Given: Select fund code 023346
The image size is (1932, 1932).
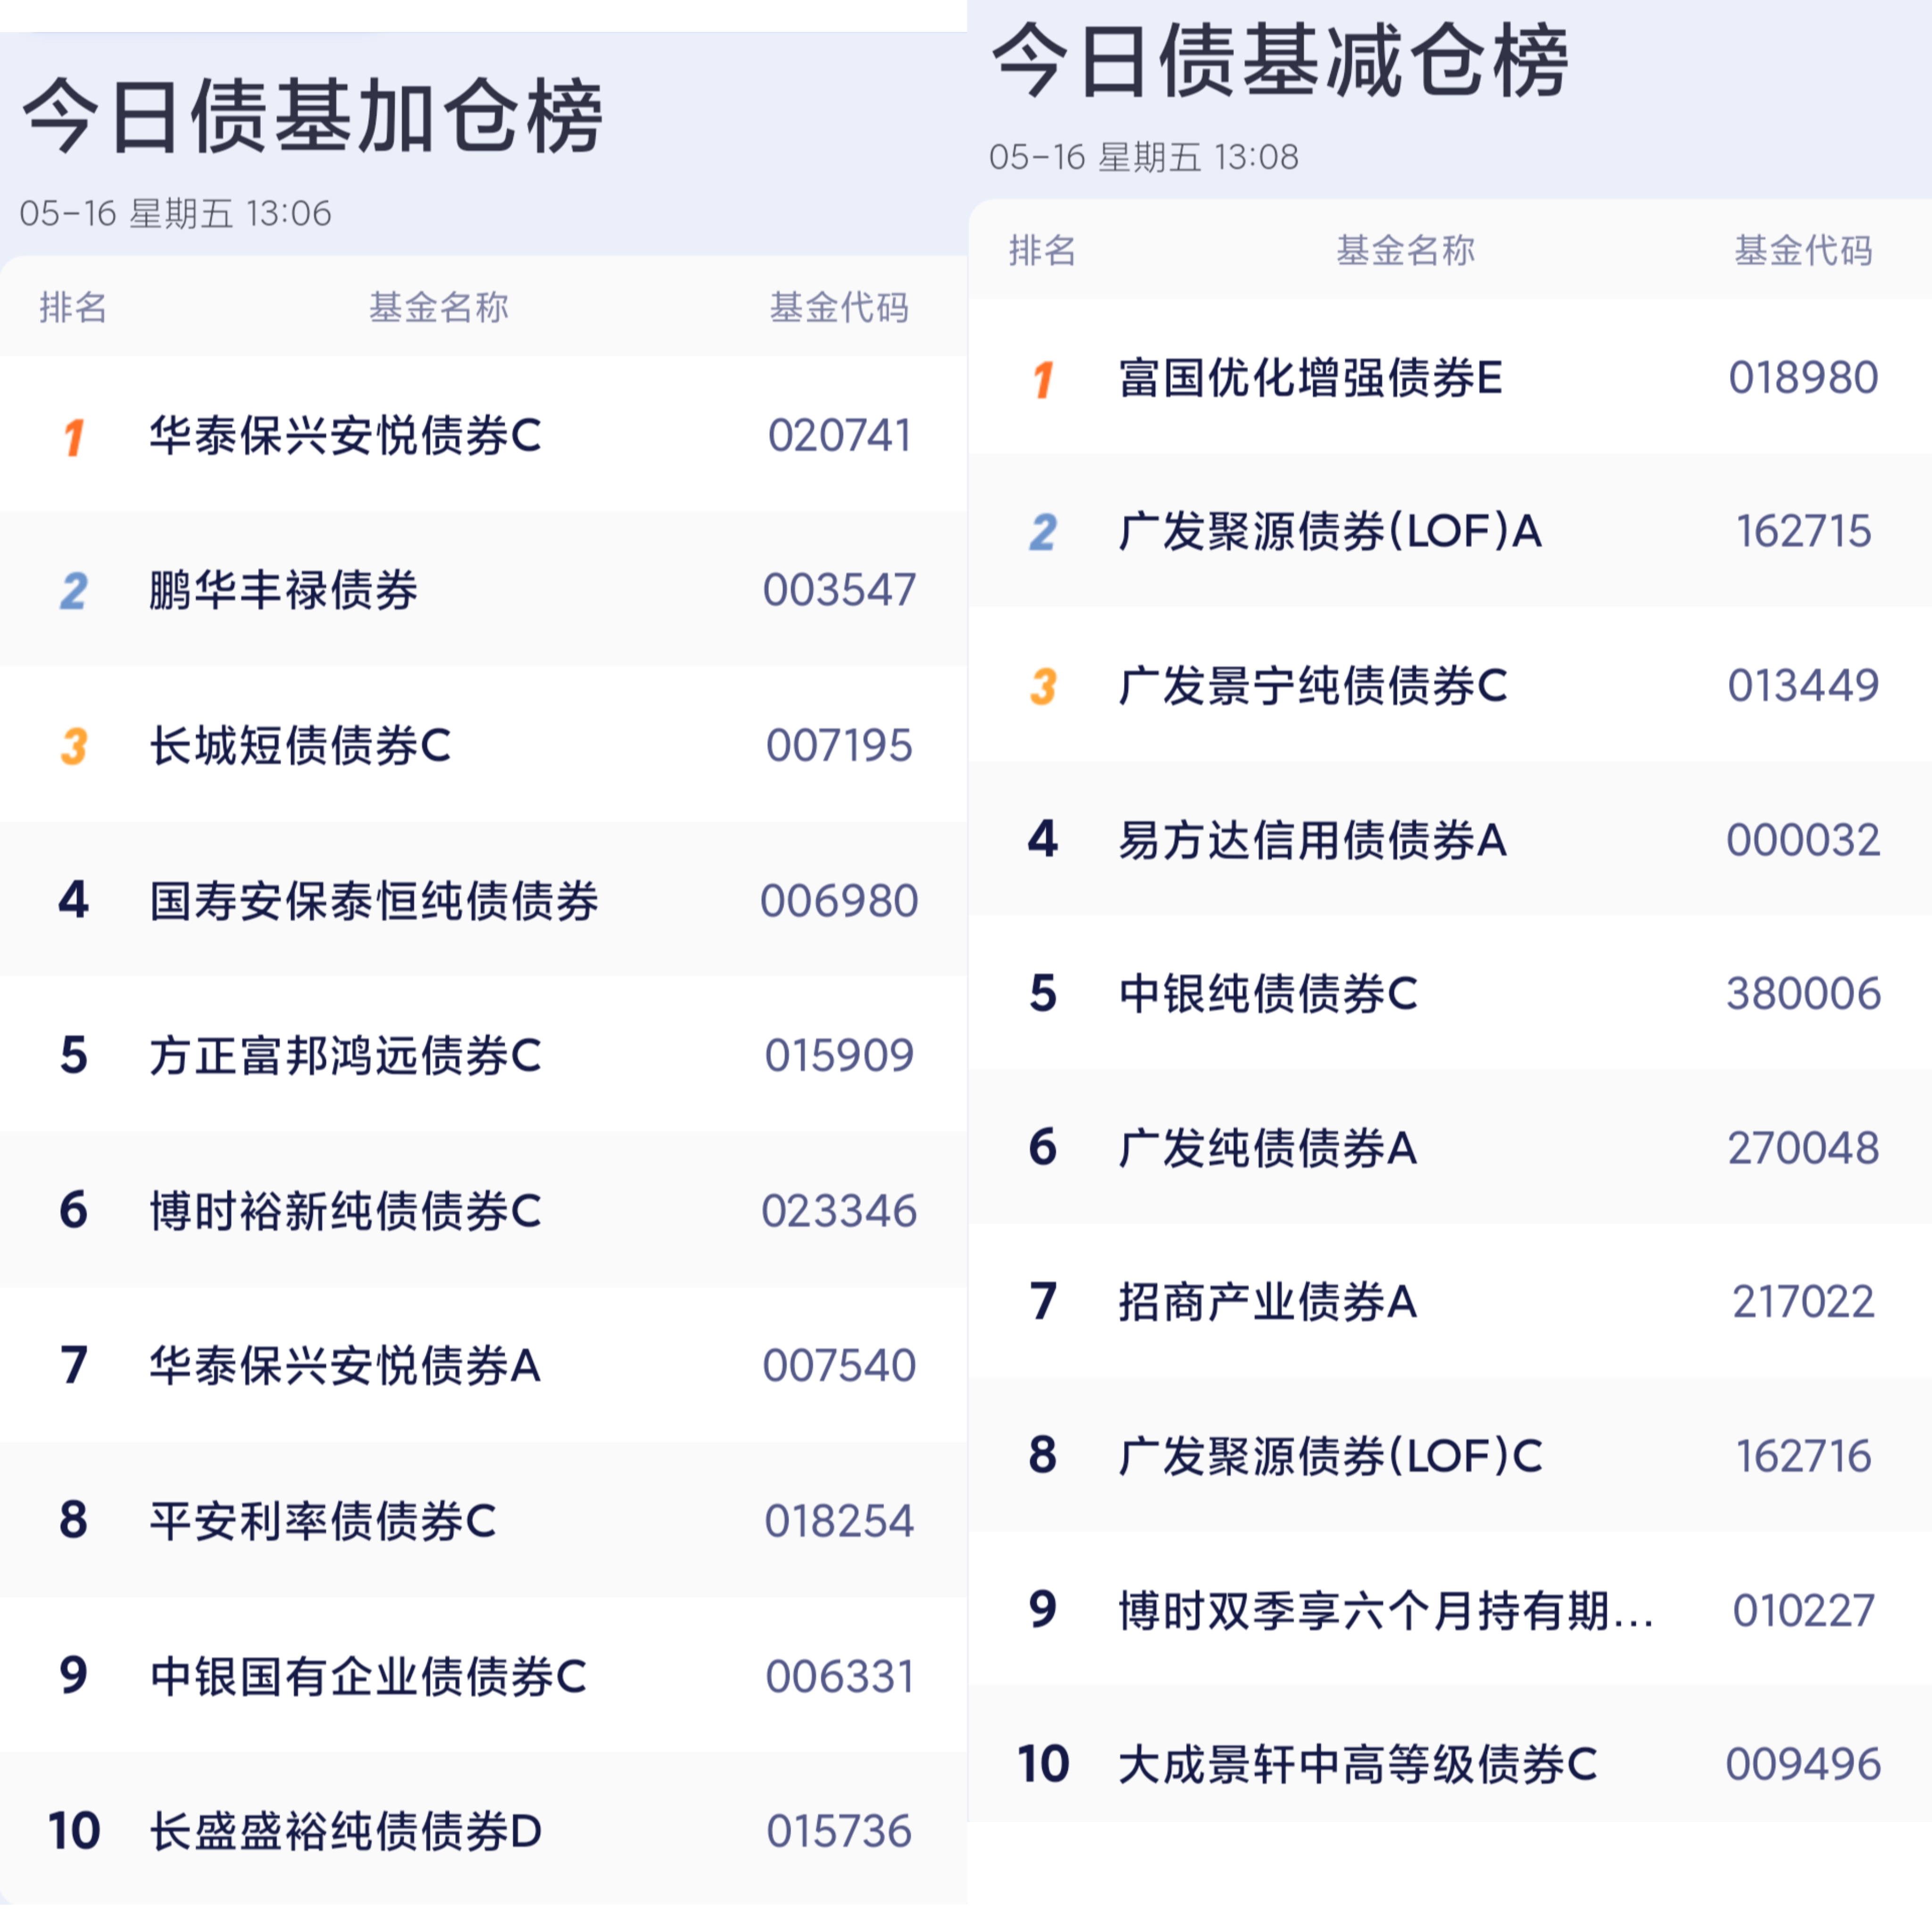Looking at the screenshot, I should [x=839, y=1211].
